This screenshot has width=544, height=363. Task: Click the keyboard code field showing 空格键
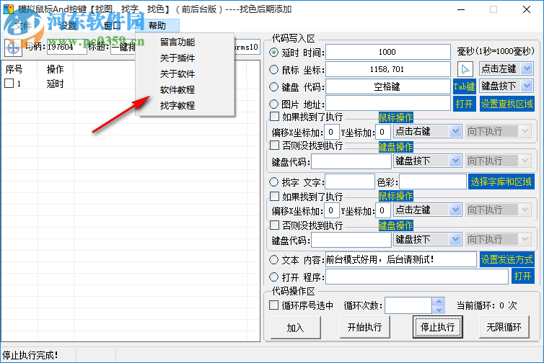click(x=388, y=86)
